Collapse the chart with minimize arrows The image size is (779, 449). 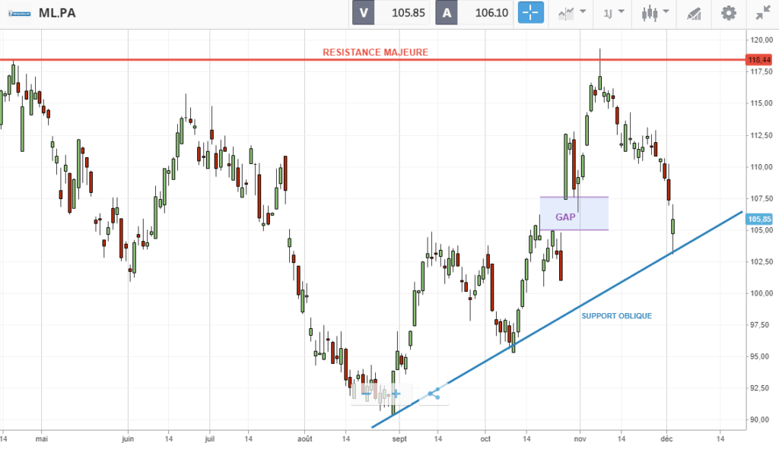[x=762, y=13]
